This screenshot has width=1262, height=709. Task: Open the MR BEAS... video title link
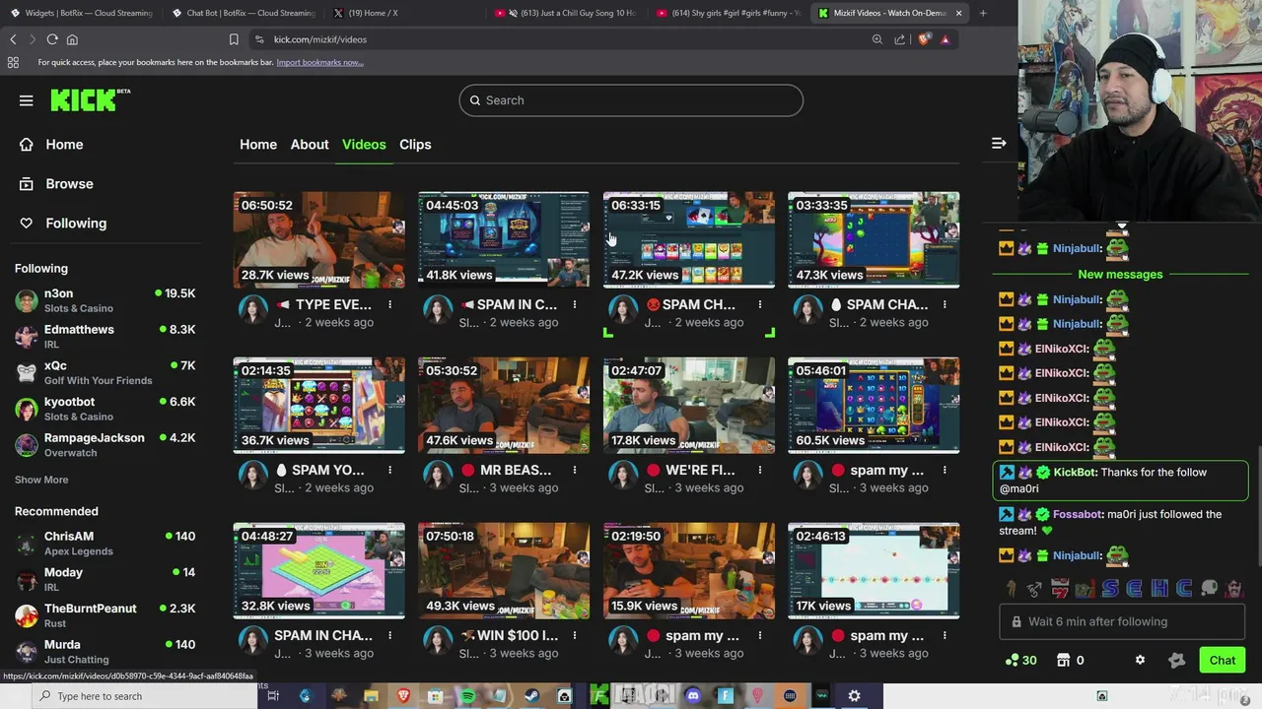(x=506, y=470)
